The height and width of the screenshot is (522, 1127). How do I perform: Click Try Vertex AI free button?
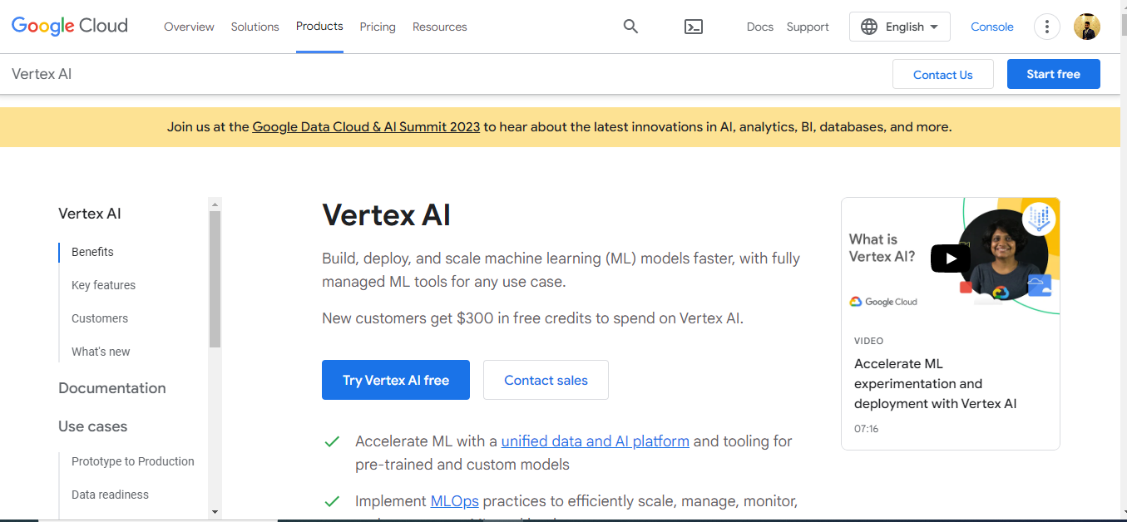click(396, 380)
